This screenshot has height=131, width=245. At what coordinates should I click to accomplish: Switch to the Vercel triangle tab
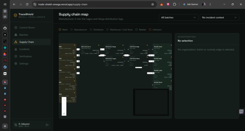pos(5,35)
